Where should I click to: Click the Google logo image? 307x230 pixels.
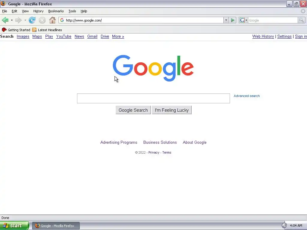point(153,68)
